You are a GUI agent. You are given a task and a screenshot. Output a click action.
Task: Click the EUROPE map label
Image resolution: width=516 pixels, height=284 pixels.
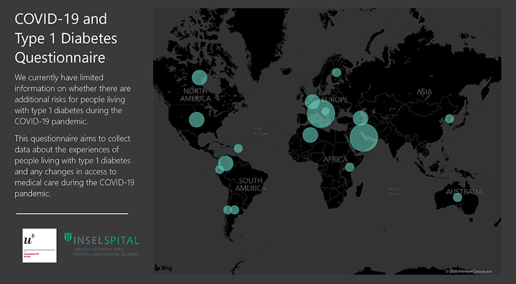[x=335, y=99]
